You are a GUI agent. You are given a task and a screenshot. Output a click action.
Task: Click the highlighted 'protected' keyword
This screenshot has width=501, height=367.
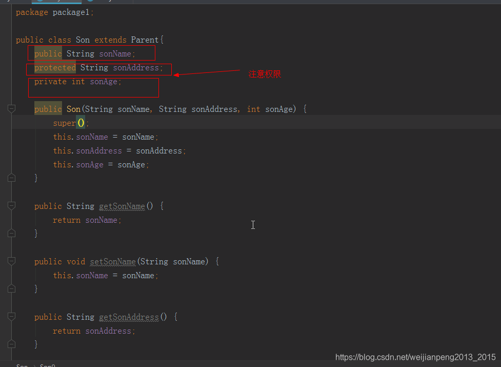55,68
